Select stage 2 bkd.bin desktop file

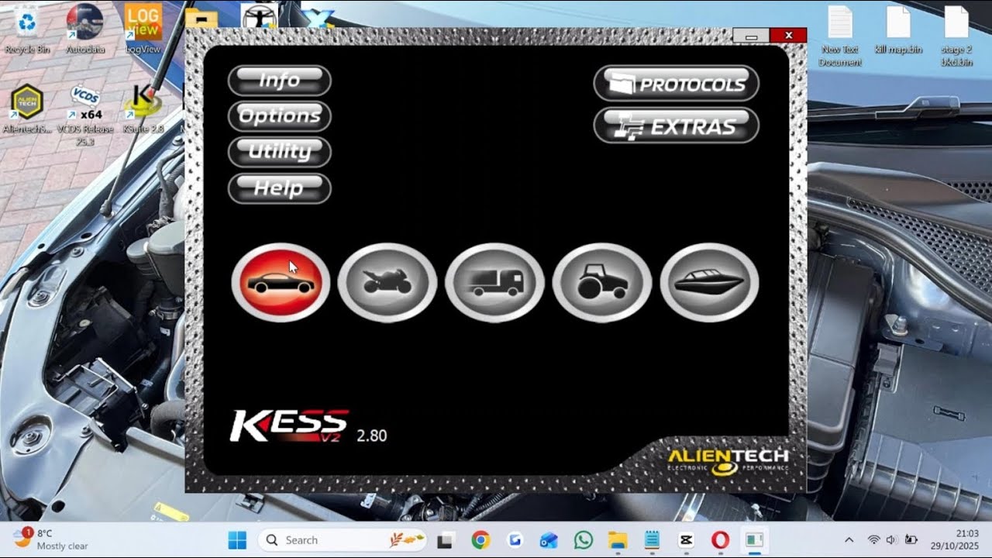click(956, 36)
